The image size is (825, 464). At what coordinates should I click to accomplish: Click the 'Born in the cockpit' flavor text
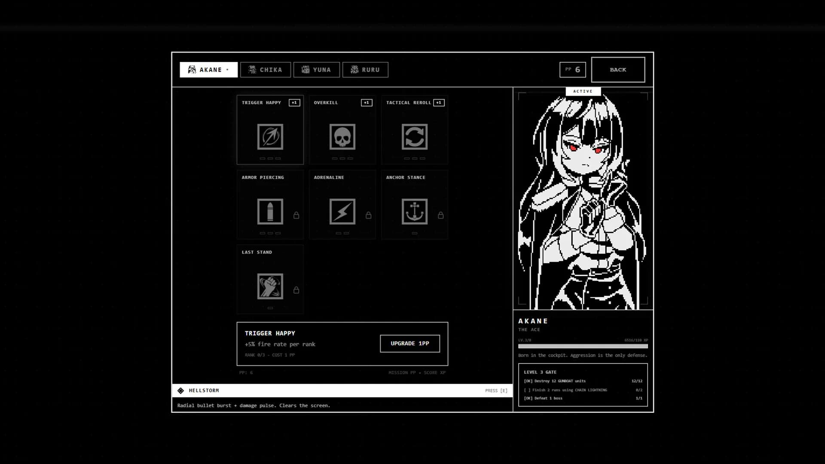583,355
